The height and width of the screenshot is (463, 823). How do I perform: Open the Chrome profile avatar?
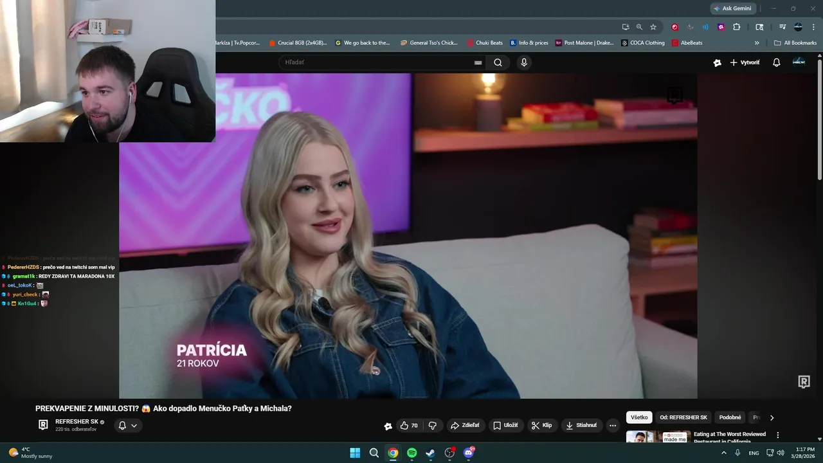point(798,27)
